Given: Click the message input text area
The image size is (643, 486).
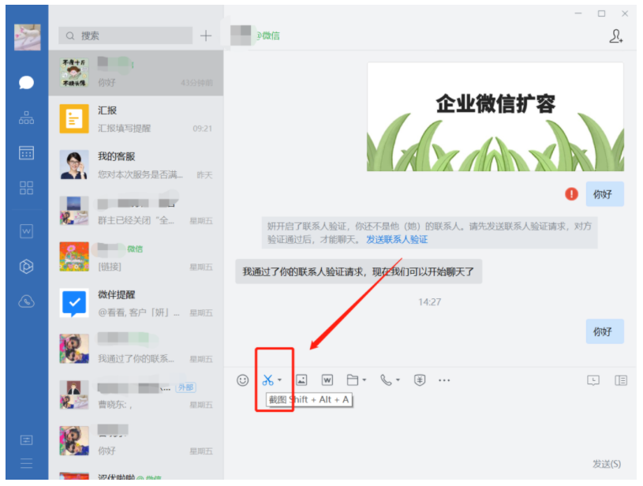Looking at the screenshot, I should 430,431.
